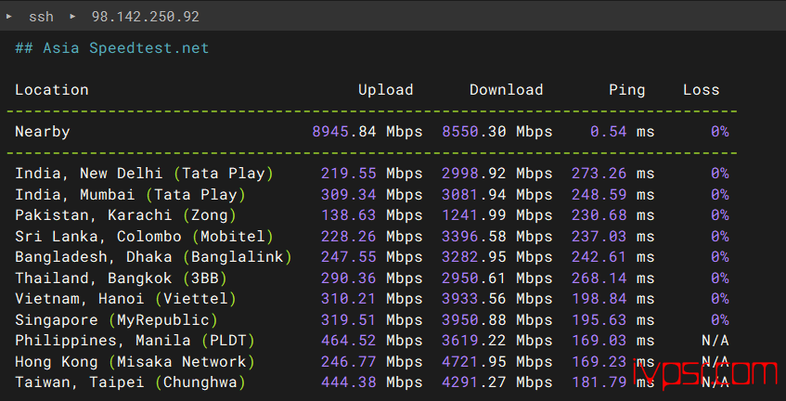The height and width of the screenshot is (401, 786).
Task: Click 'Pakistan, Karachi (Zong)' row
Action: 372,215
